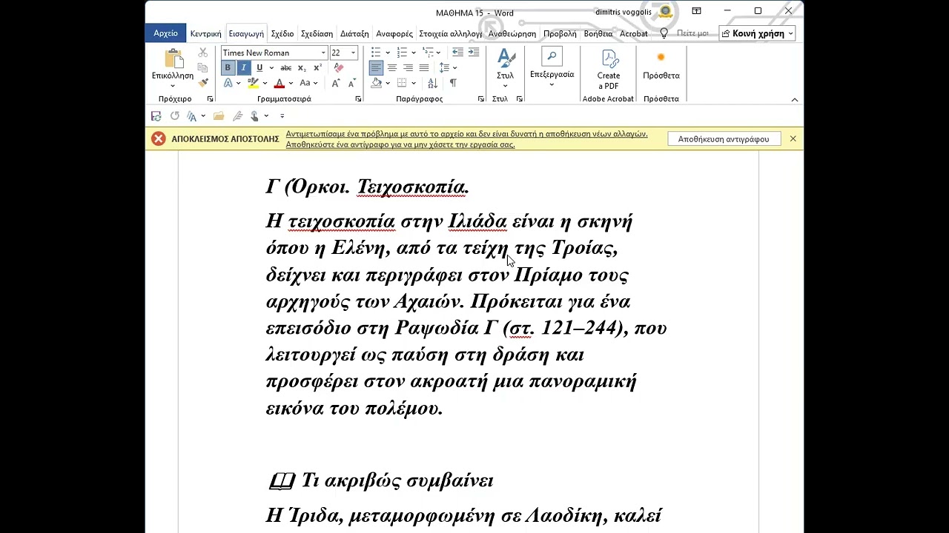Increase paragraph indent
949x533 pixels.
tap(473, 53)
